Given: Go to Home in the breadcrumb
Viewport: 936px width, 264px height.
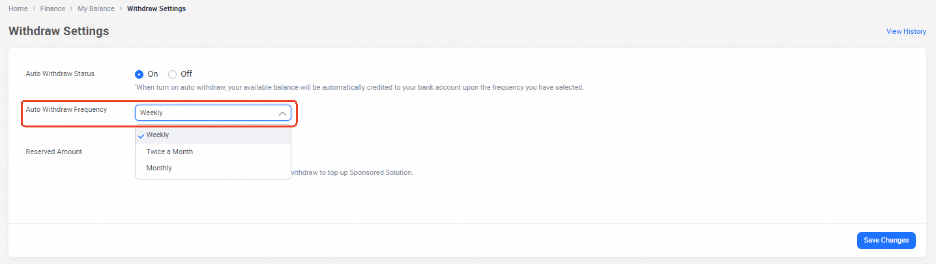Looking at the screenshot, I should (x=18, y=8).
